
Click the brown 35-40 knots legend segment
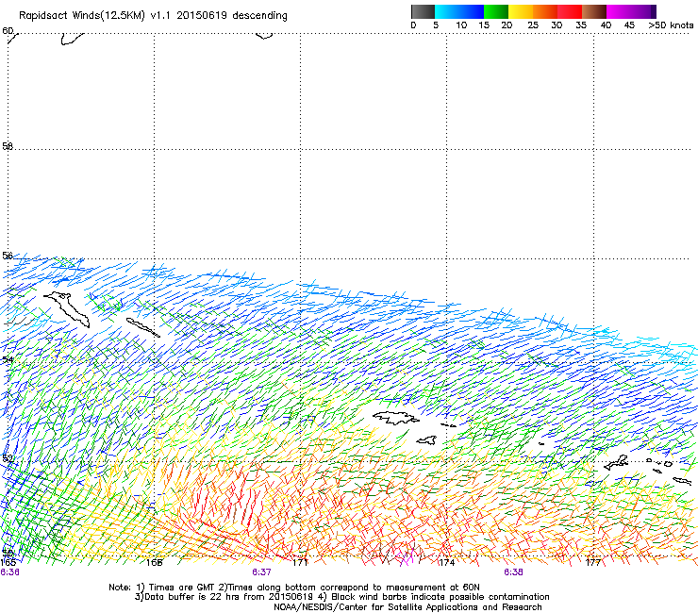[594, 11]
